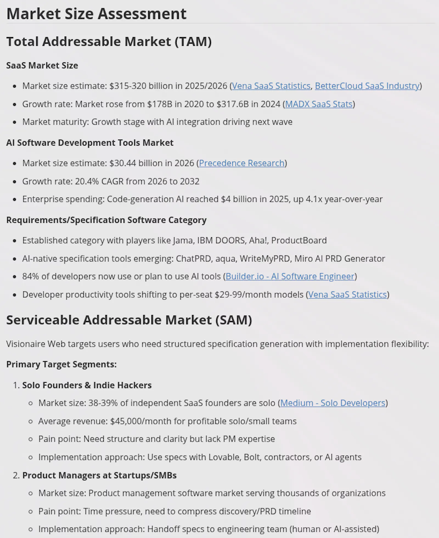Click the Enterprise spending code-generation AI bullet
This screenshot has width=439, height=538.
coord(202,199)
